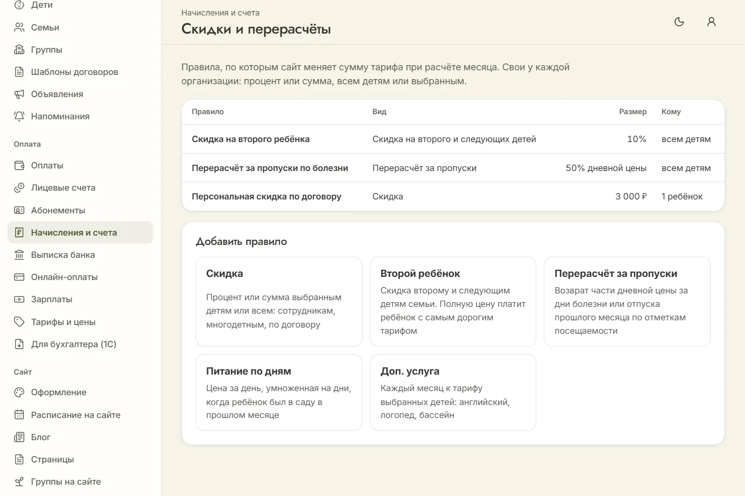Click the Оплаты wallet icon
The height and width of the screenshot is (496, 745).
point(19,165)
